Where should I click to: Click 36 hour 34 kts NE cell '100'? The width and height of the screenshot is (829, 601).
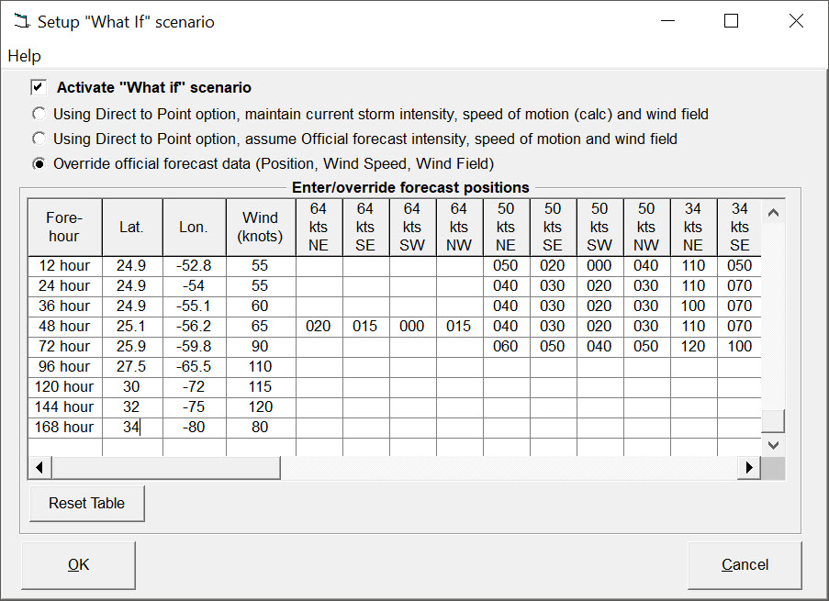(x=693, y=306)
